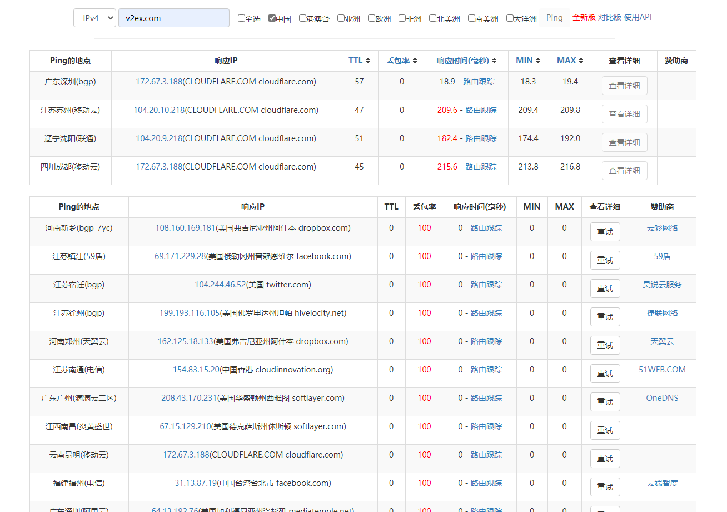Go to 对比版 version

point(609,17)
